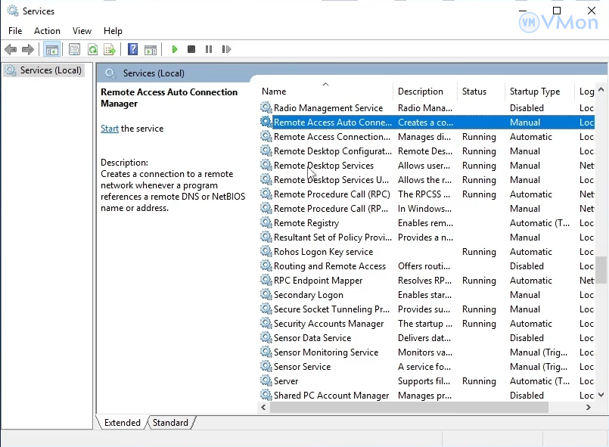This screenshot has height=447, width=609.
Task: Click the Properties toolbar icon
Action: (74, 50)
